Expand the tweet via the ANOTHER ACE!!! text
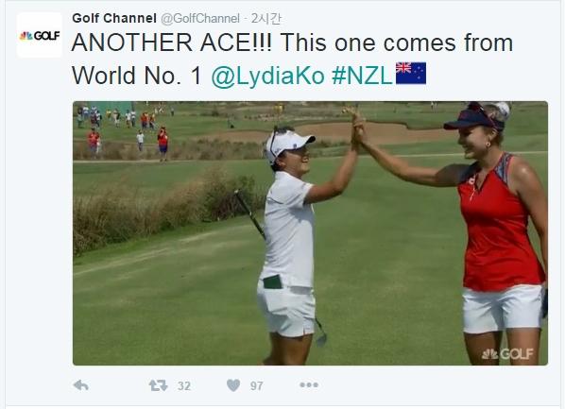 [x=172, y=43]
